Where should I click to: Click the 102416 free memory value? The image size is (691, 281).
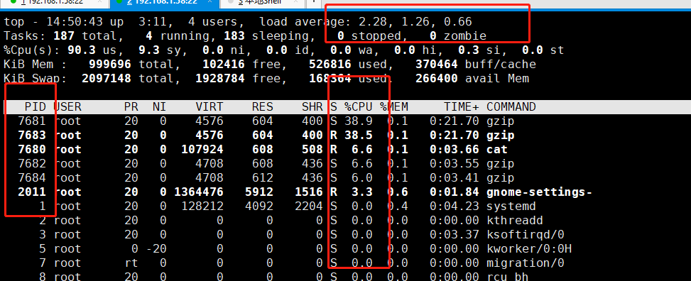[x=224, y=65]
